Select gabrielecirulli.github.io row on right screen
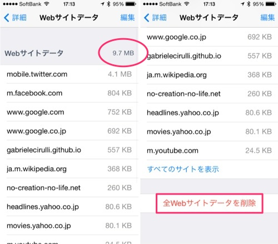The image size is (278, 244). click(x=209, y=56)
